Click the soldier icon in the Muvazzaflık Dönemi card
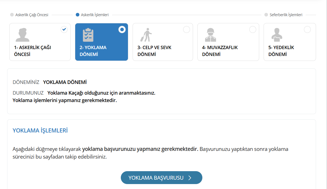 pos(211,35)
